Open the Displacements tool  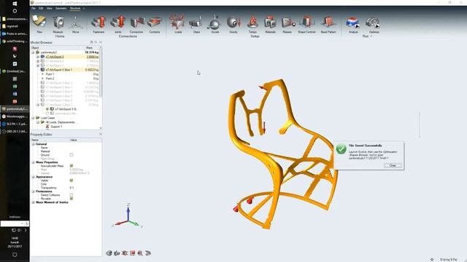[196, 23]
